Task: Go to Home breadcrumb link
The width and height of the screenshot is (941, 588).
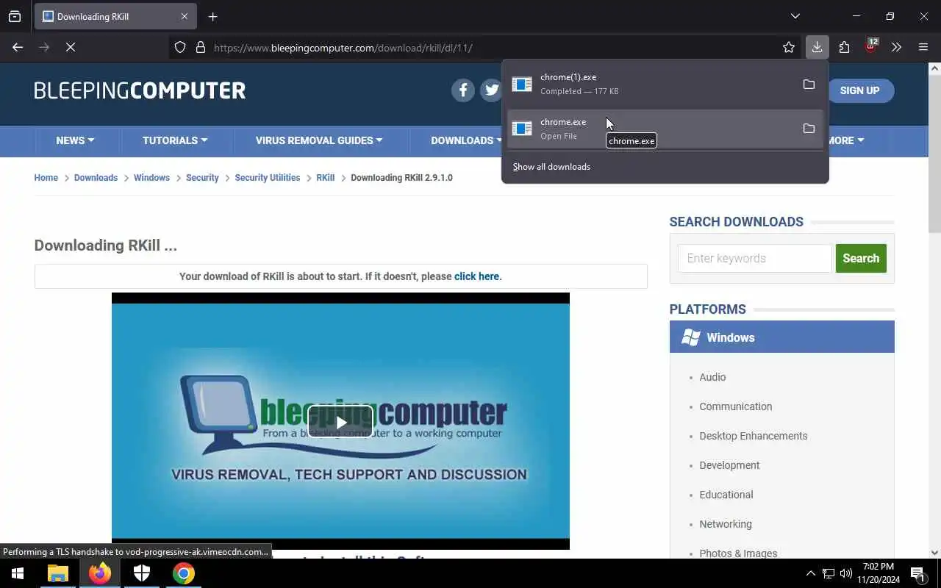Action: (x=46, y=178)
